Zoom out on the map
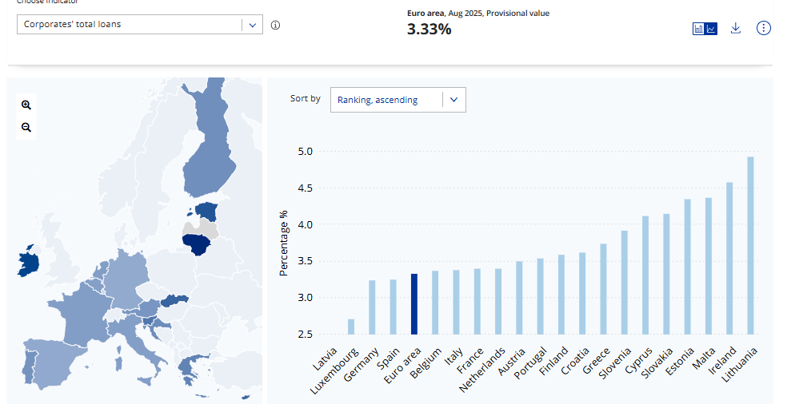This screenshot has width=795, height=404. tap(26, 127)
